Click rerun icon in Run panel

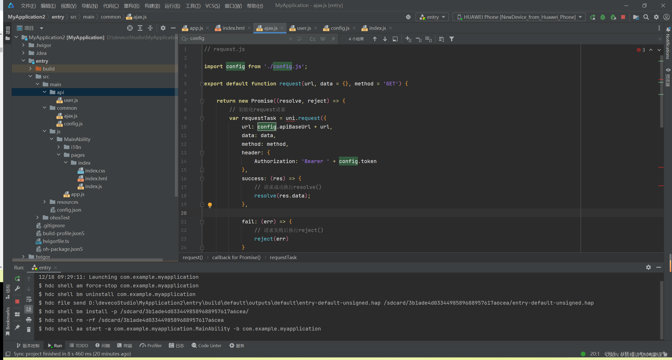coord(18,279)
